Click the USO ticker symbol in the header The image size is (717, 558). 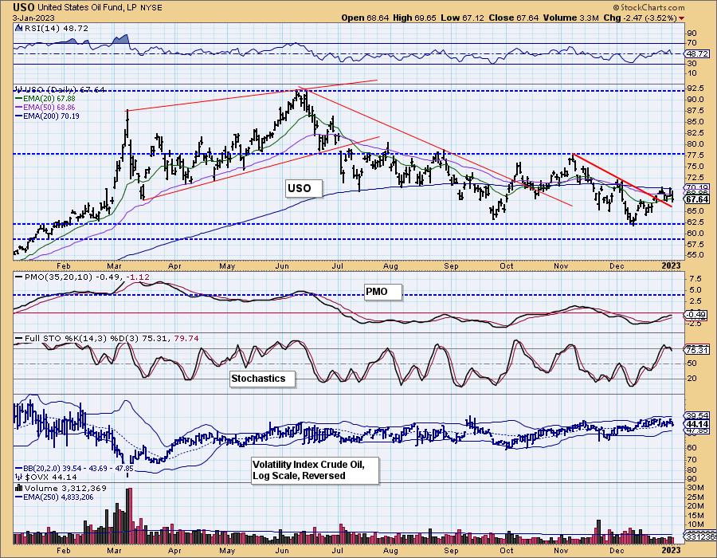click(x=23, y=7)
